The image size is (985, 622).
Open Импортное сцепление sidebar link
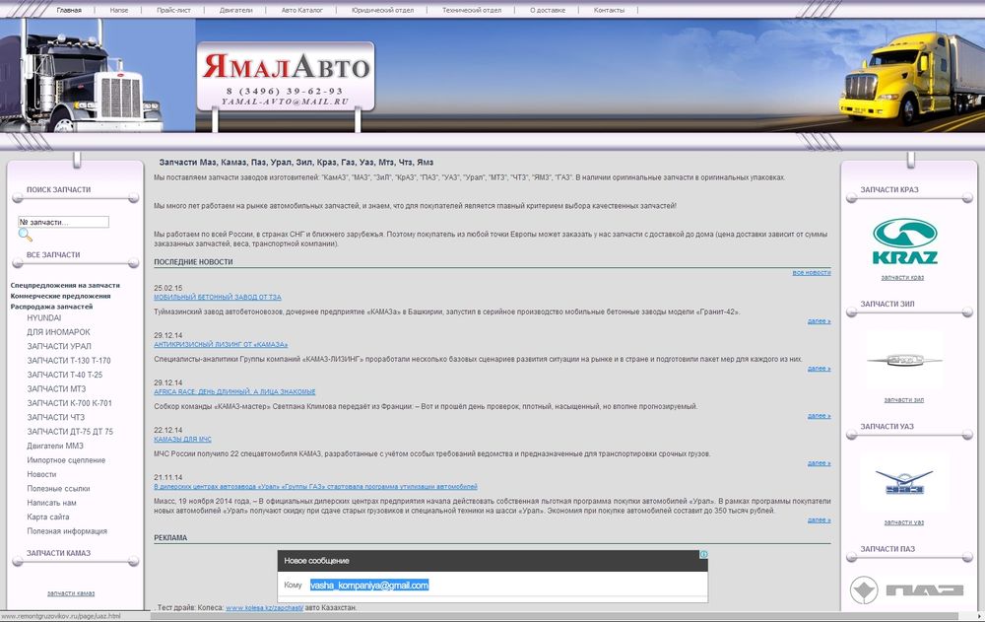coord(66,460)
